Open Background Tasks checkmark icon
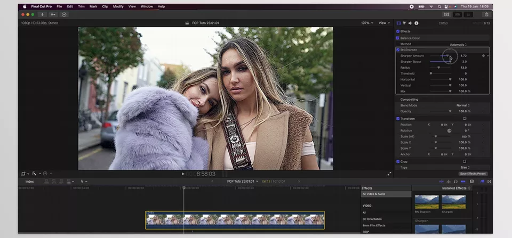The height and width of the screenshot is (238, 512). click(64, 14)
